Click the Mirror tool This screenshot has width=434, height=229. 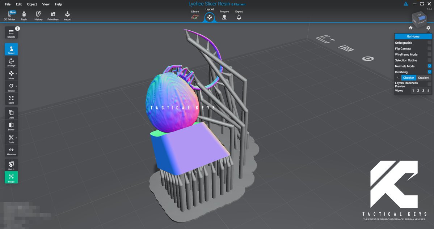coord(11,126)
